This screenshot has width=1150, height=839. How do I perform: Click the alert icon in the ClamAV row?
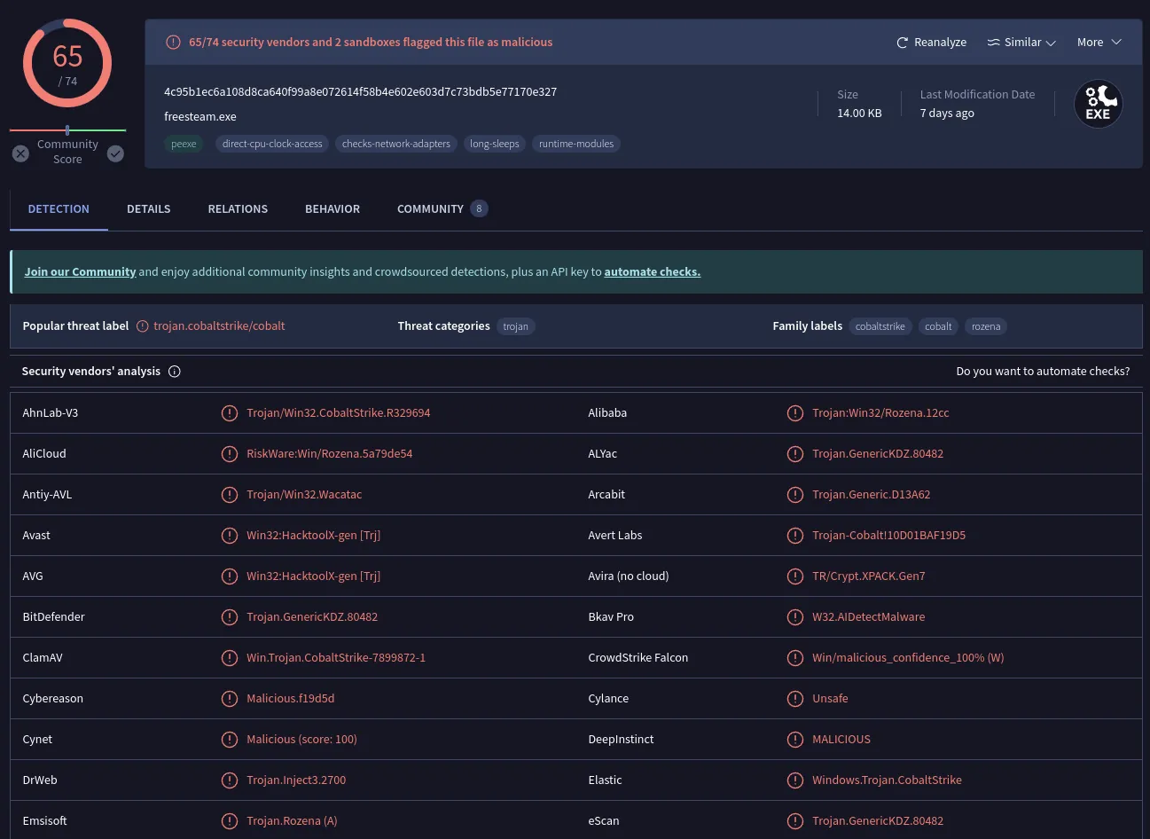pos(230,658)
